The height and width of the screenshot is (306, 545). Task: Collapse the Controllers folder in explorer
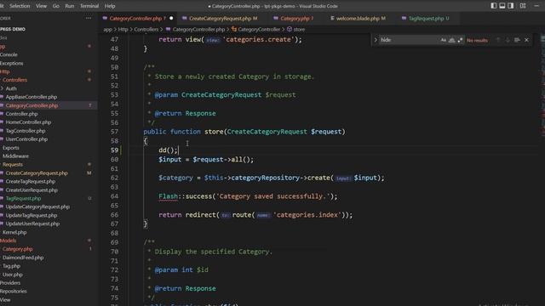[14, 80]
